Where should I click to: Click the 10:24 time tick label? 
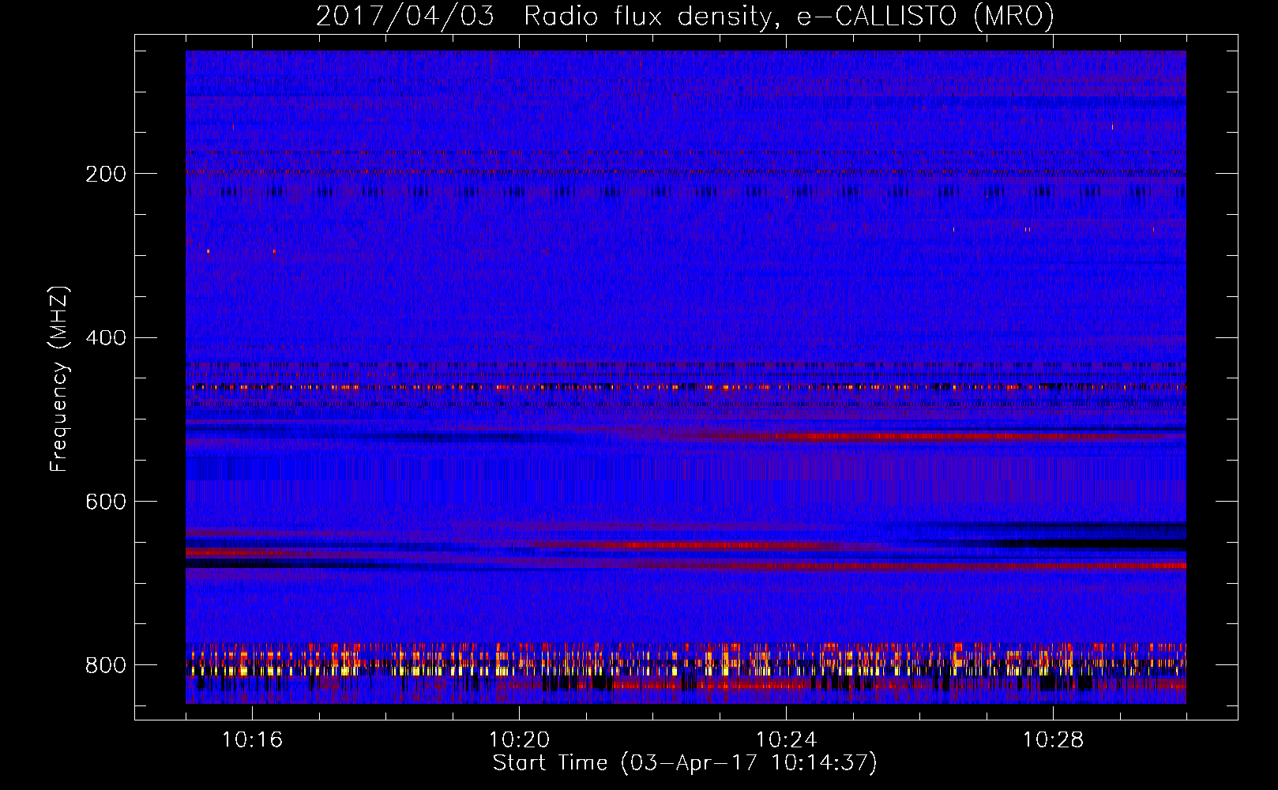[786, 740]
